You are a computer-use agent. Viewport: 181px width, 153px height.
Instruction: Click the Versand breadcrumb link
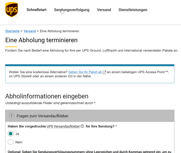tap(30, 31)
